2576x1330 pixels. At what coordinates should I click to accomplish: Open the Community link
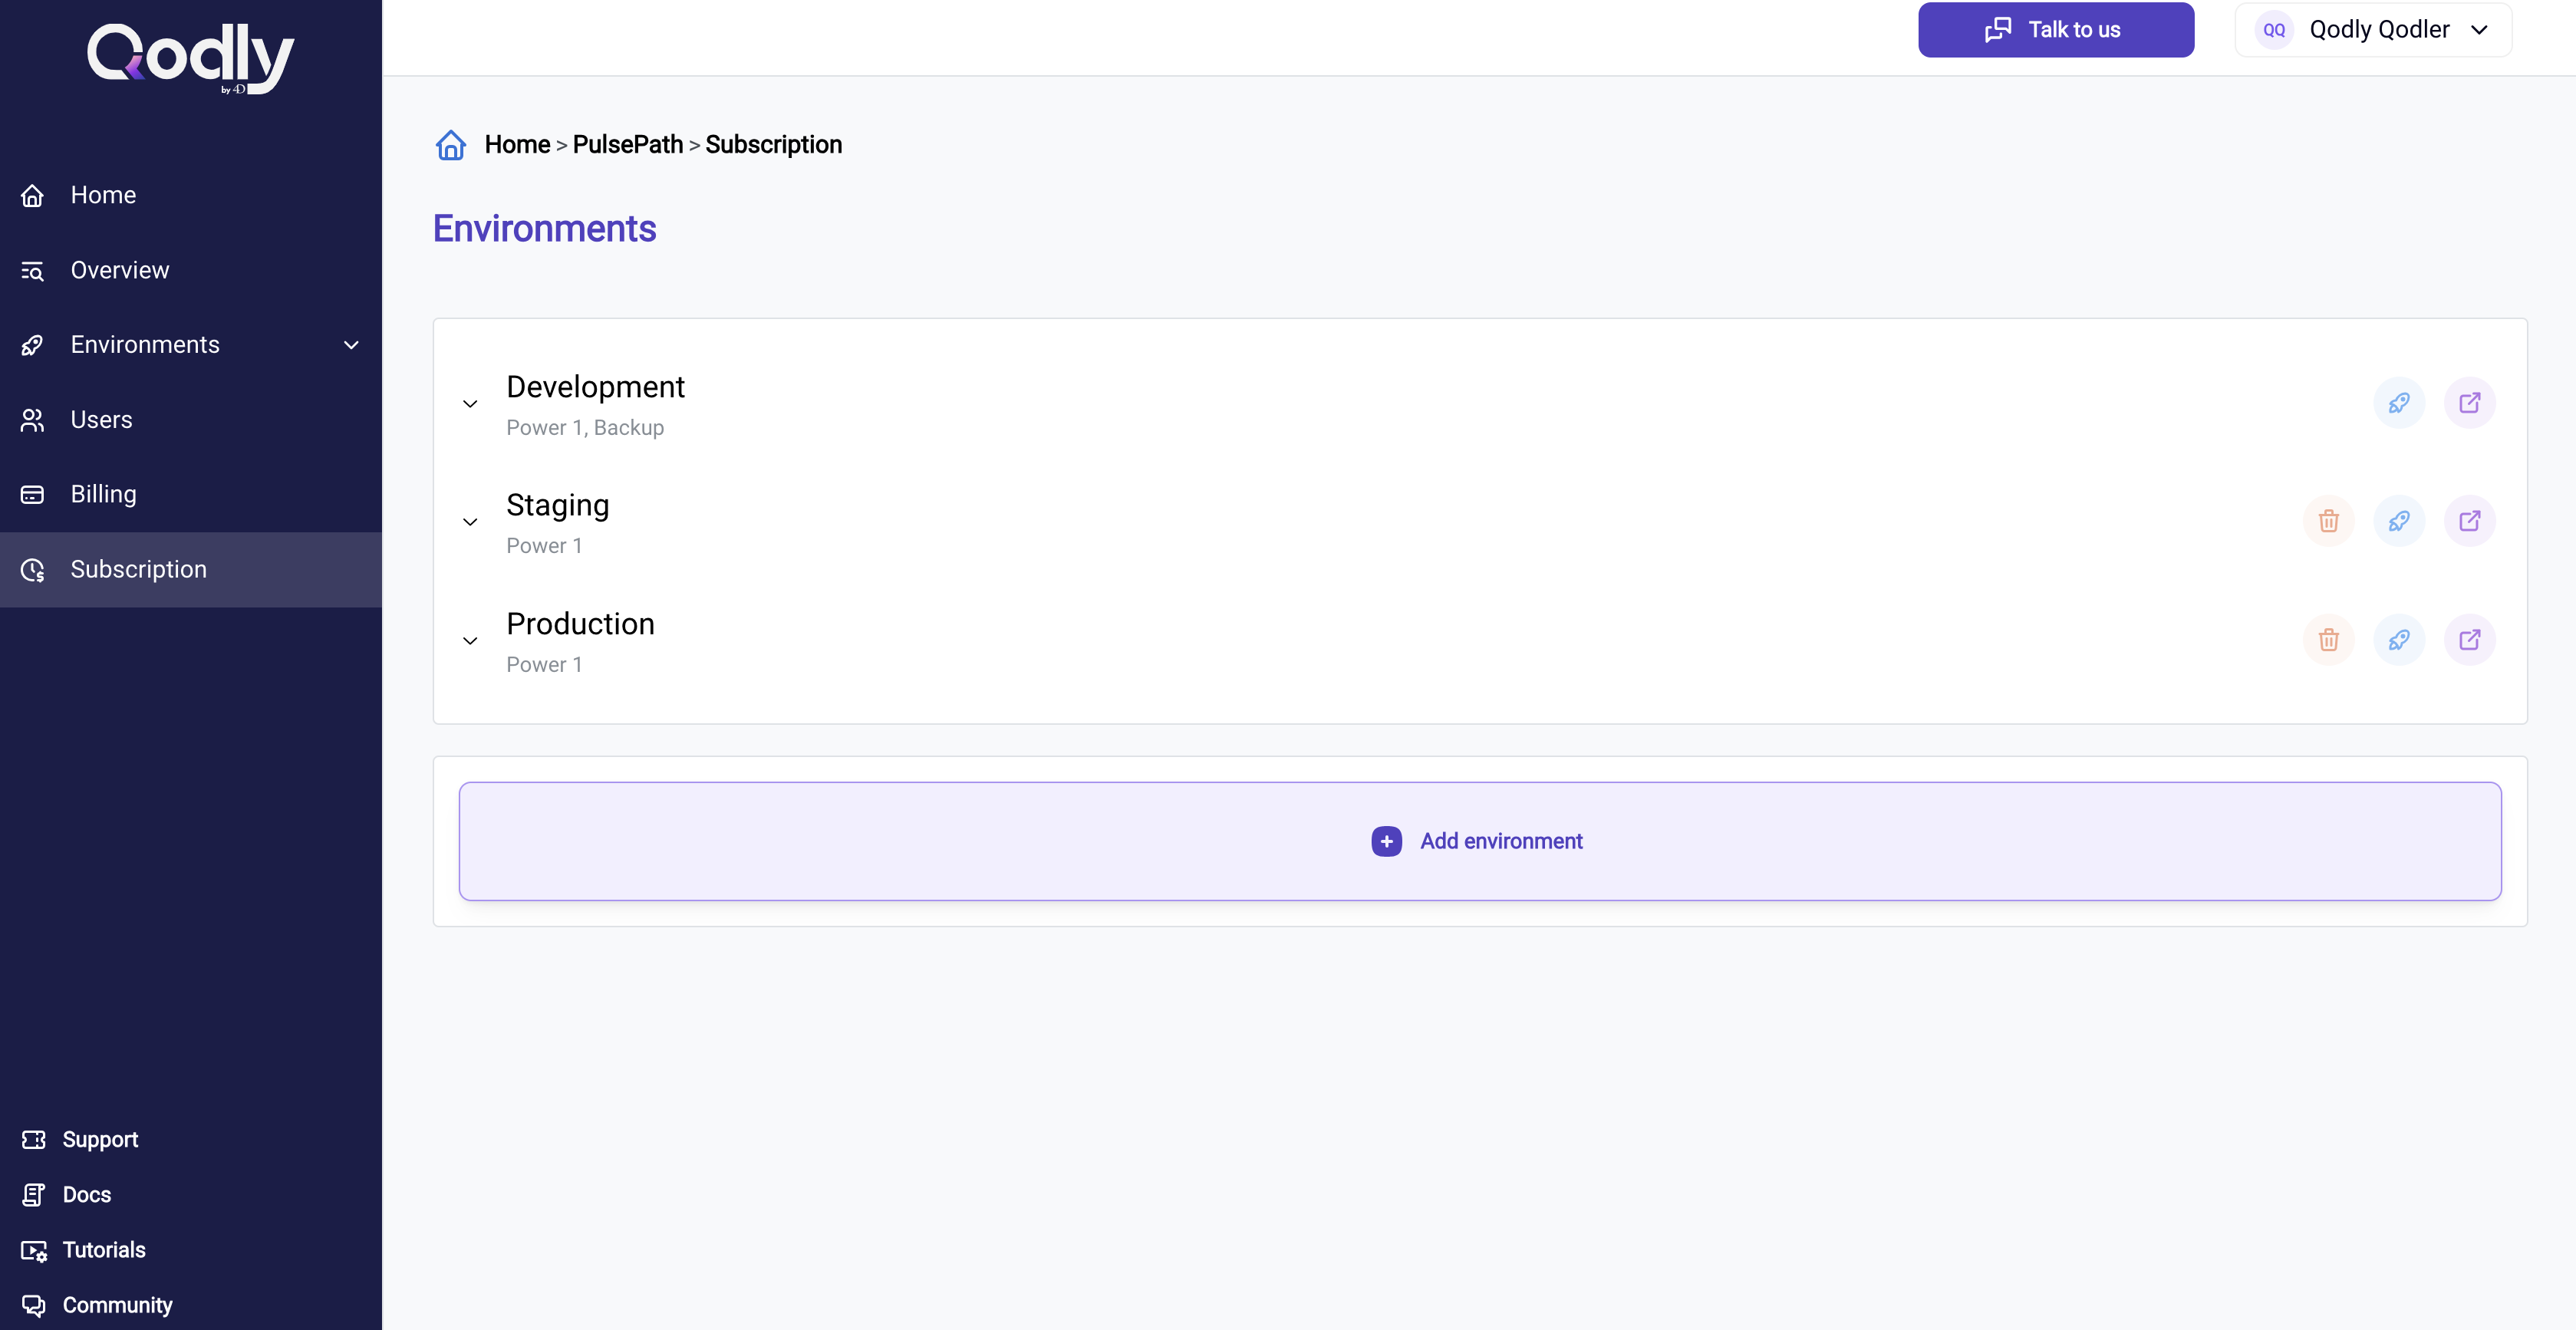(118, 1306)
